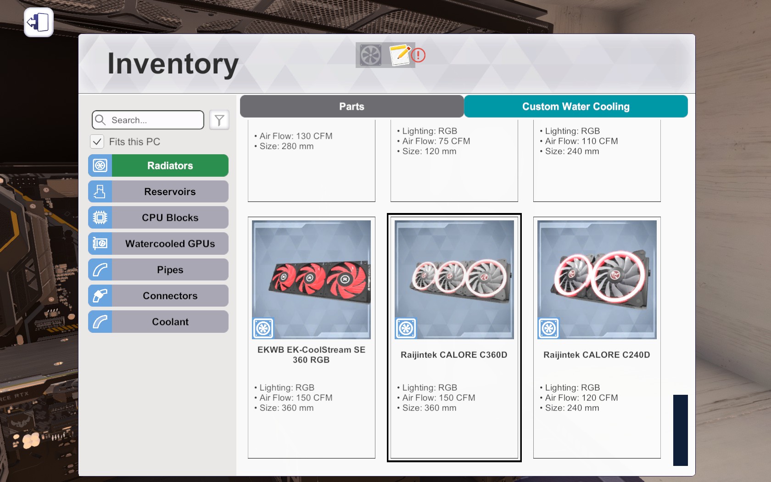Click the 'Air Flow: 130 CFM' text
This screenshot has width=771, height=482.
[x=296, y=136]
